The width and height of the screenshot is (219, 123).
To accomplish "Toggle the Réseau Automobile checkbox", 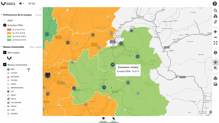I will pyautogui.click(x=5, y=65).
